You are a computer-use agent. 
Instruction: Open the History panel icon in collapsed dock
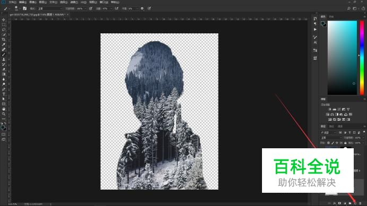315,19
